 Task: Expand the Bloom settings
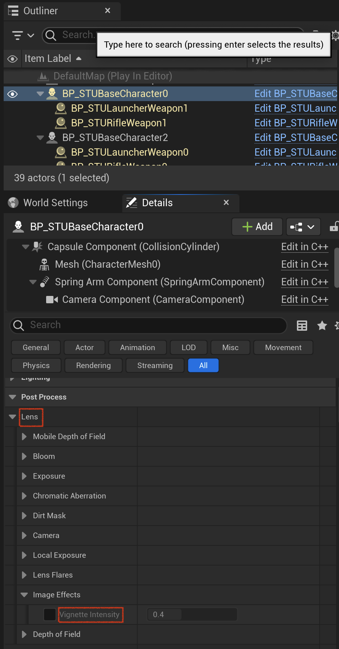tap(24, 456)
